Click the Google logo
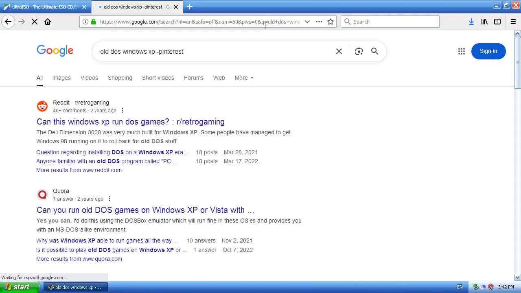The height and width of the screenshot is (293, 521). (x=55, y=51)
